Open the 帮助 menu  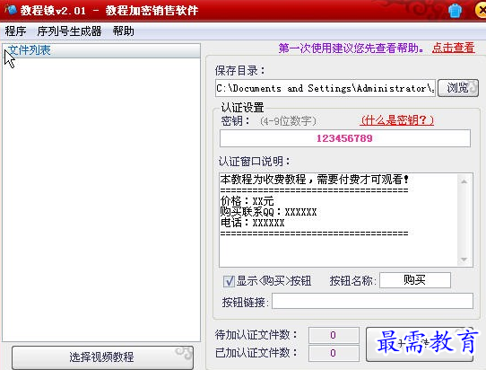click(123, 31)
